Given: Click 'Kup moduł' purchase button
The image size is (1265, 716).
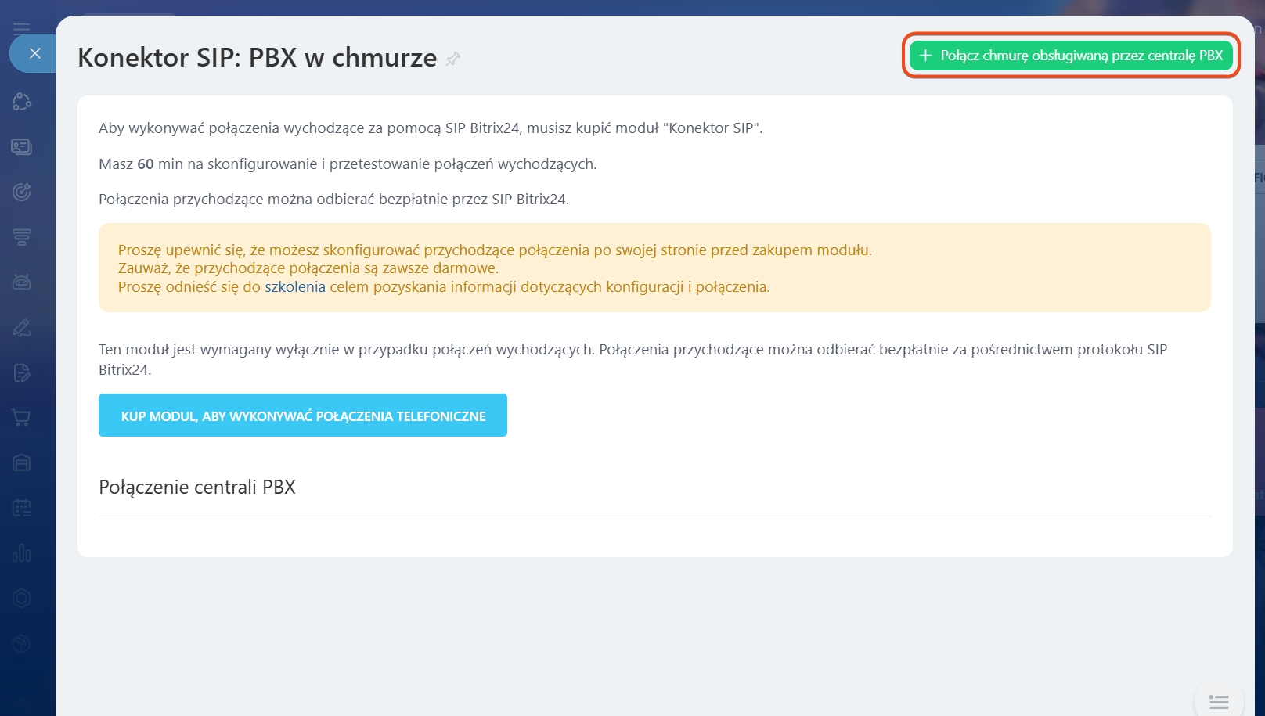Looking at the screenshot, I should 303,416.
